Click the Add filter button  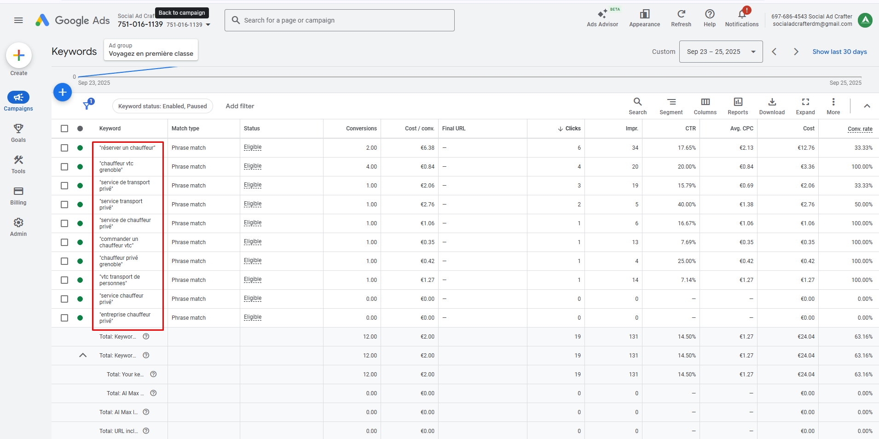pos(240,106)
